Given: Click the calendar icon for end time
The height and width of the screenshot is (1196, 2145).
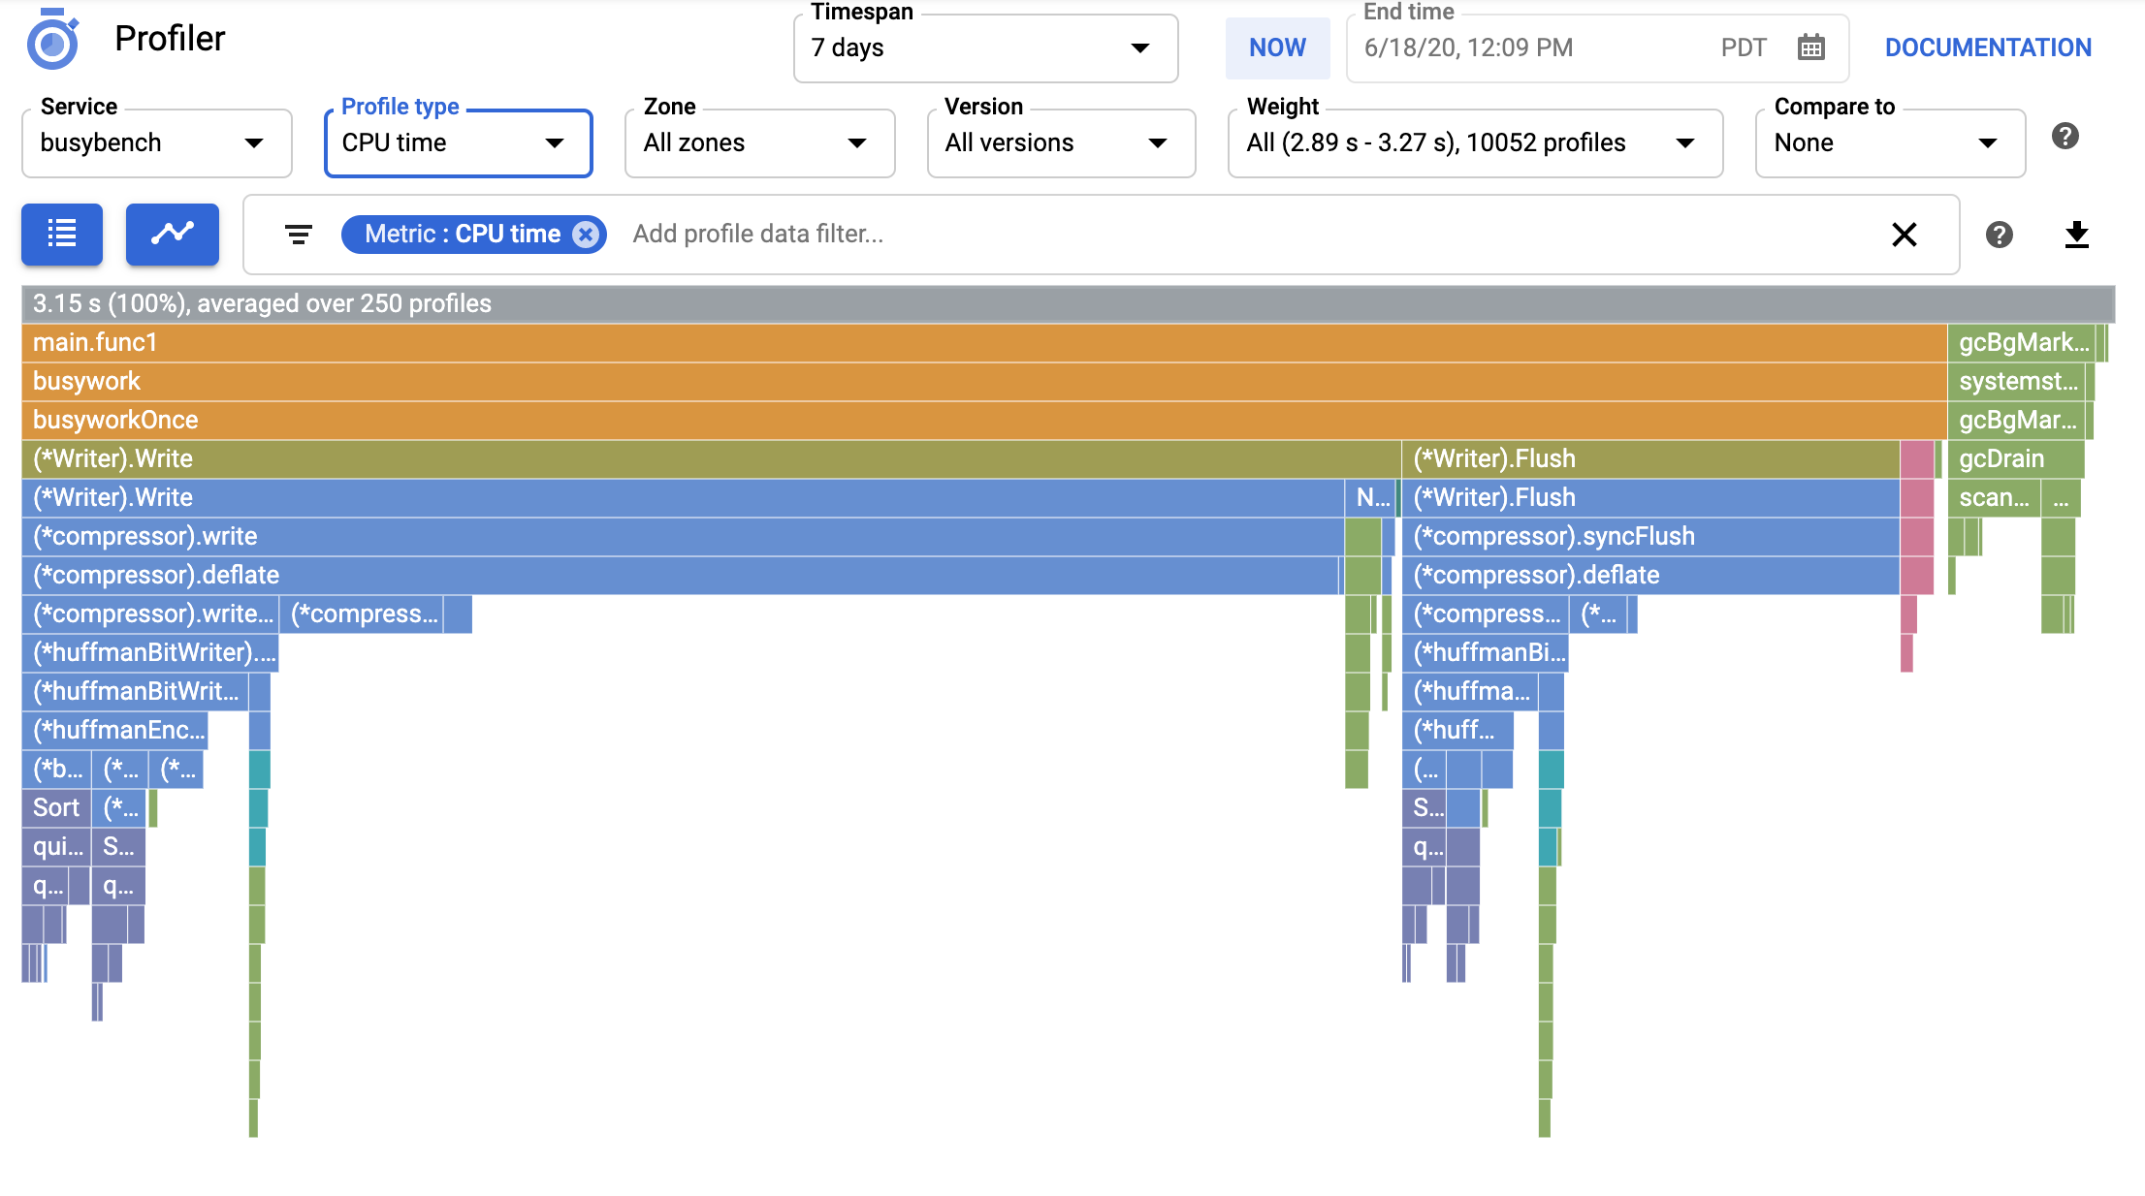Looking at the screenshot, I should click(x=1809, y=47).
